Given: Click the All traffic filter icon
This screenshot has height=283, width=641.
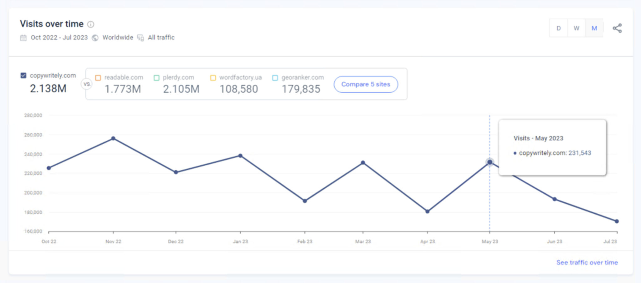Looking at the screenshot, I should [x=140, y=37].
